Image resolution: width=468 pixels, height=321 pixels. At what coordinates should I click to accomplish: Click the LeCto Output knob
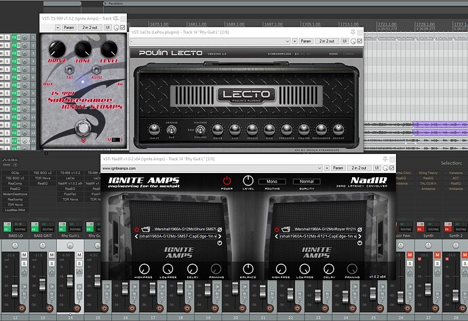pos(338,130)
